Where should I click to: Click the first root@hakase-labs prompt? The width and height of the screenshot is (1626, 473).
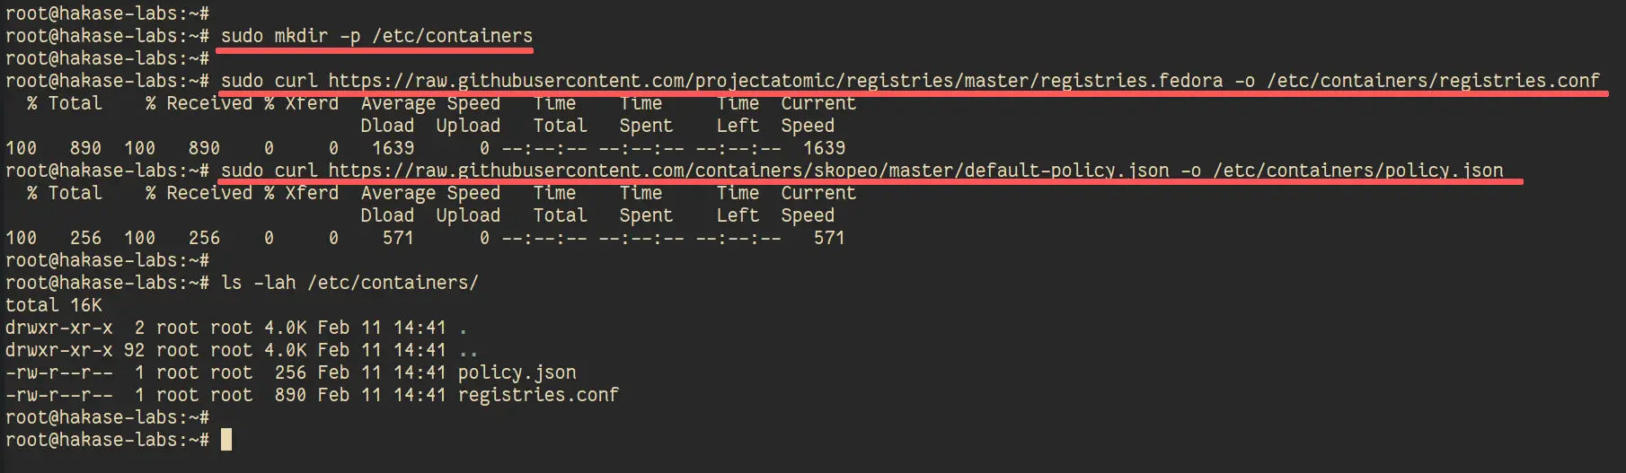107,13
